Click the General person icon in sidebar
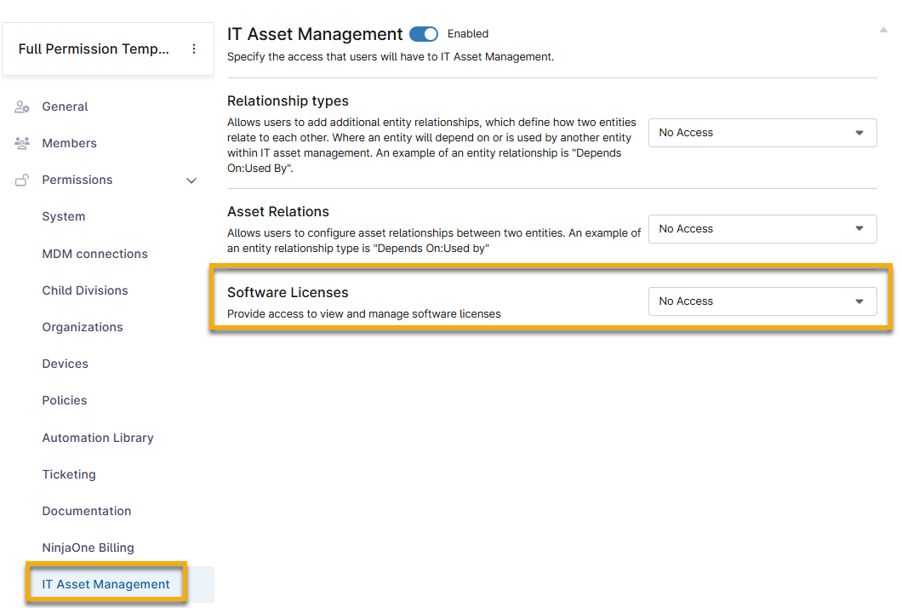 22,107
